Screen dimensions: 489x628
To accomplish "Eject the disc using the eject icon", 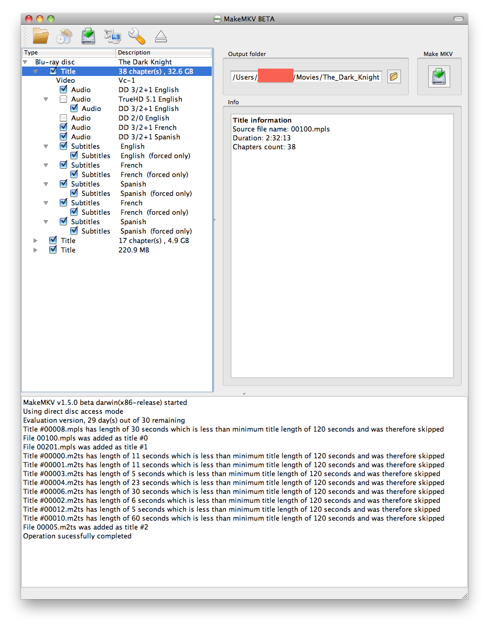I will 161,37.
